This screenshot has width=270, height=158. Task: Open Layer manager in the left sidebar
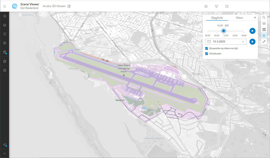pyautogui.click(x=4, y=25)
